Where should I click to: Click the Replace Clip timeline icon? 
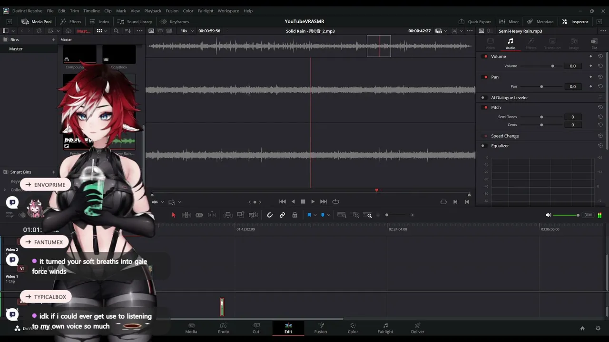tap(254, 215)
